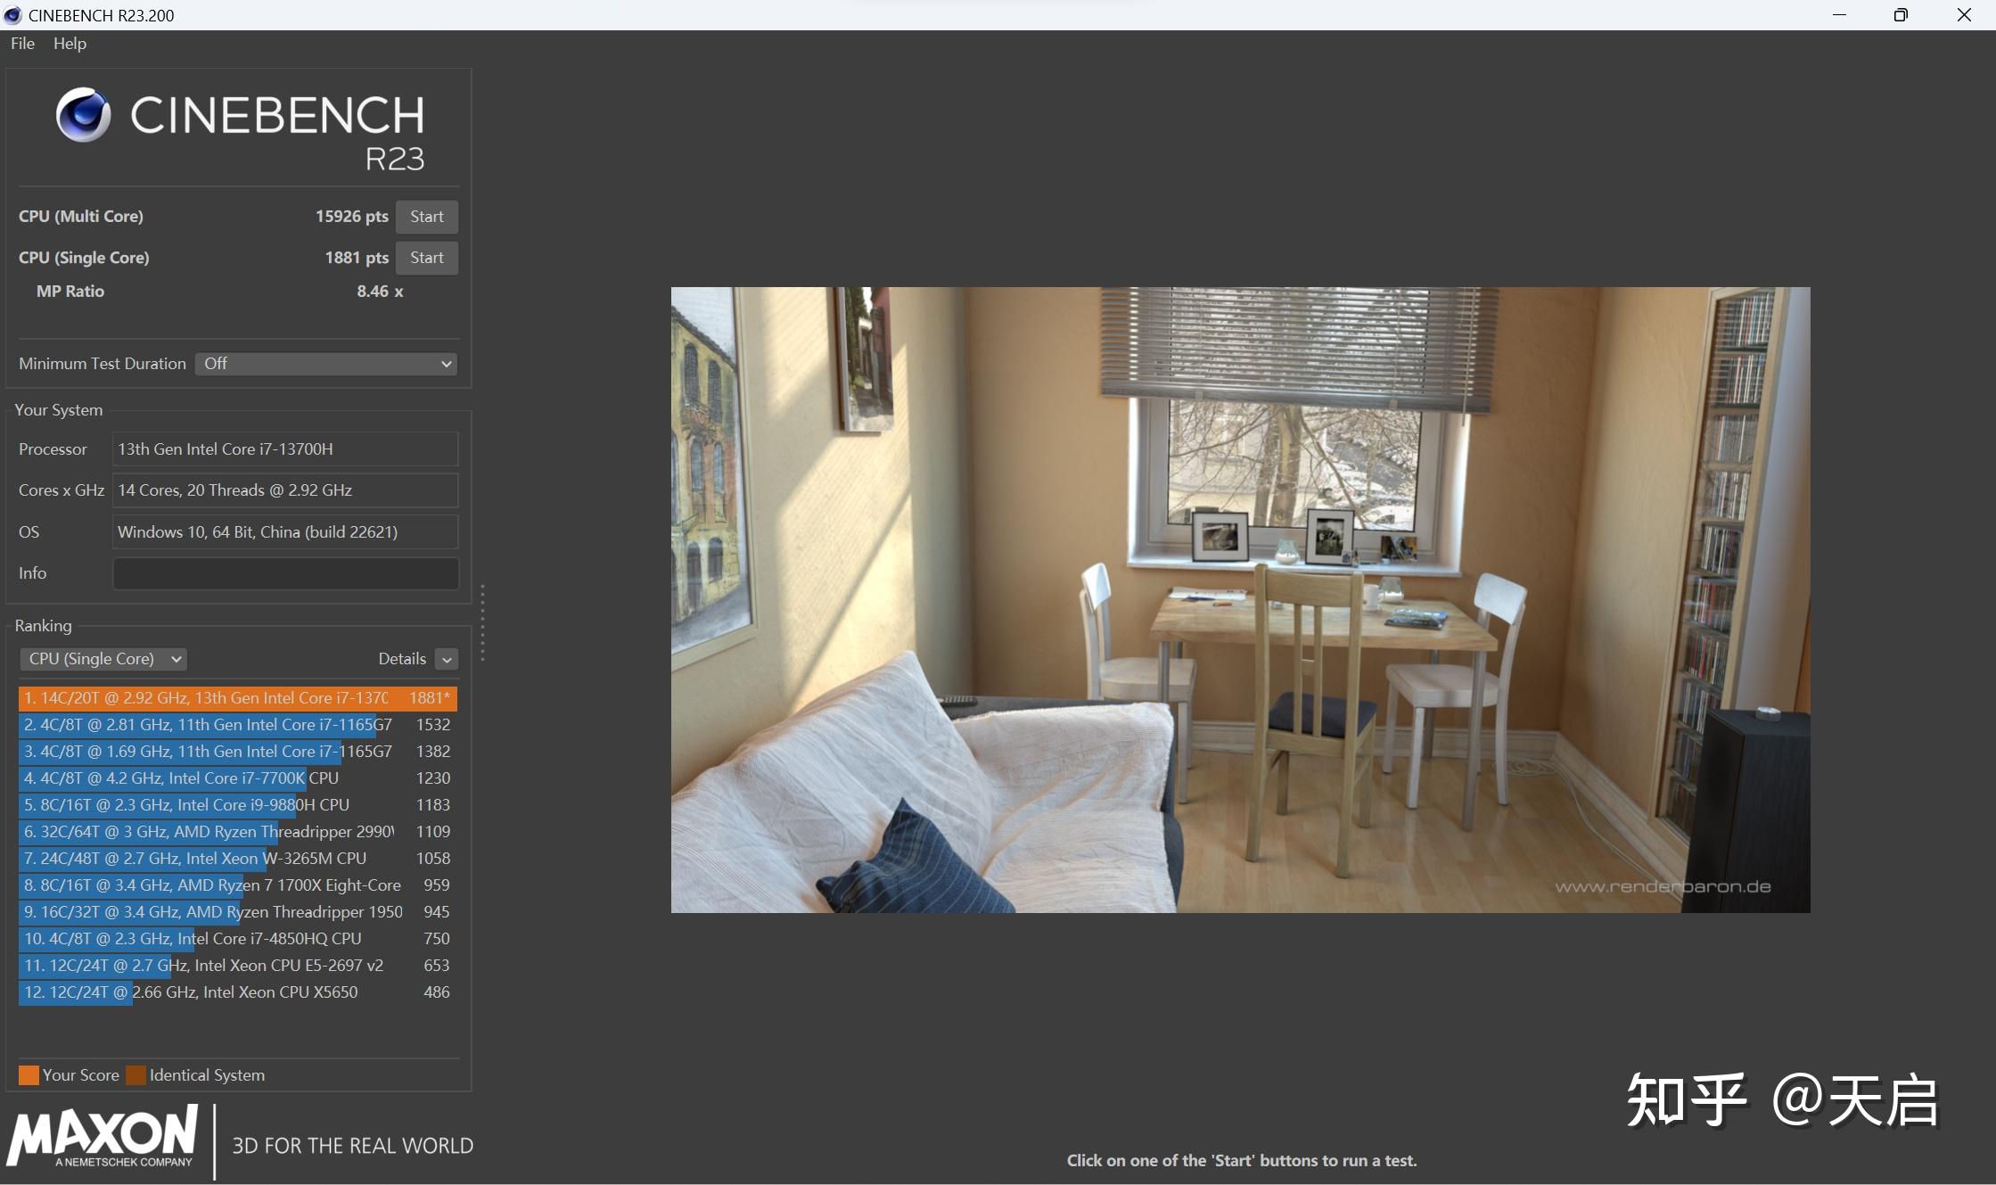Click the Cinebench icon in title bar
1996x1185 pixels.
[x=12, y=15]
